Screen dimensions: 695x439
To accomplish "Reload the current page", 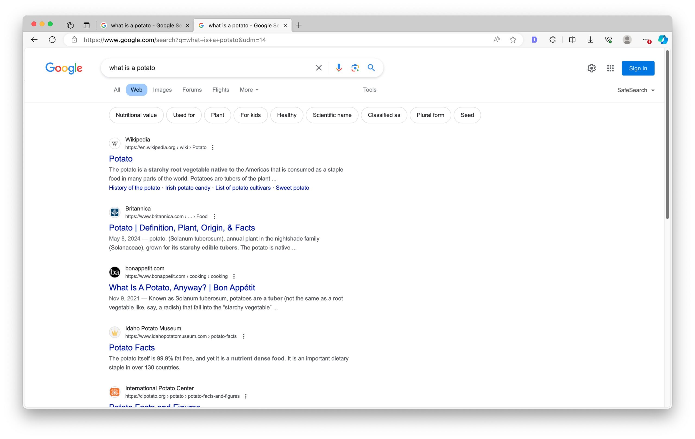I will [52, 40].
